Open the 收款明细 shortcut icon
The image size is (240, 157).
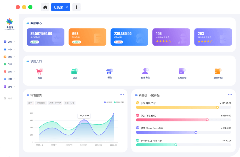218,71
